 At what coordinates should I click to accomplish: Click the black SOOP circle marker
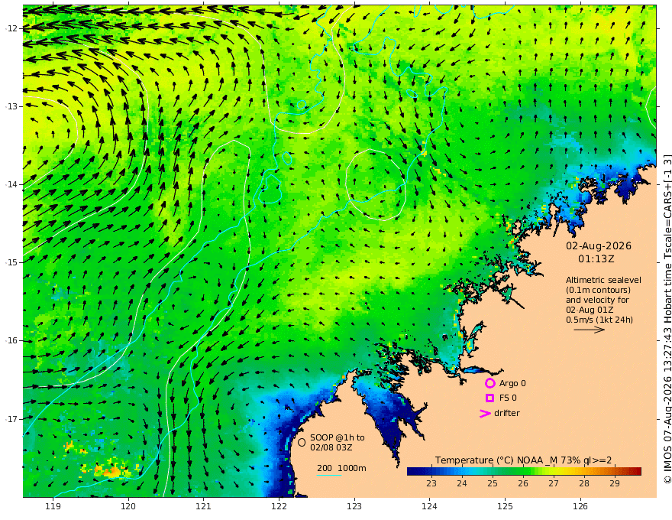click(x=302, y=442)
